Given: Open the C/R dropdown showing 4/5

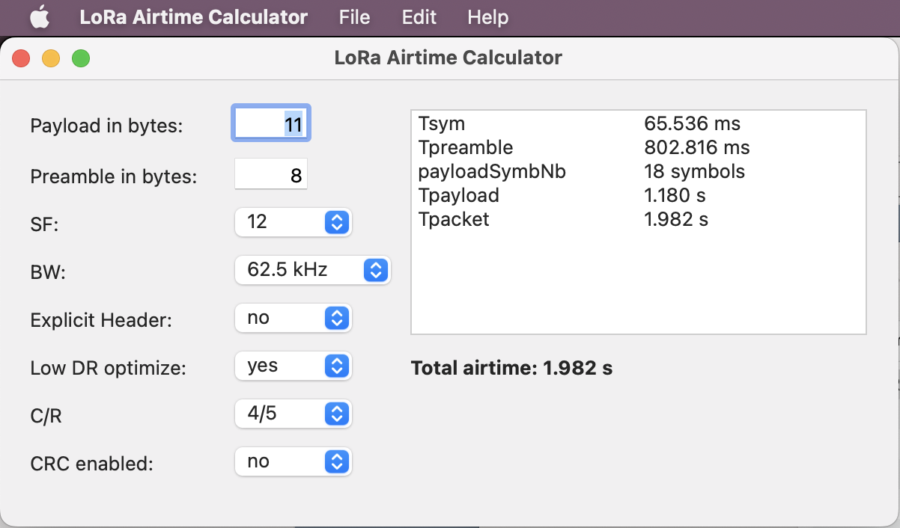Looking at the screenshot, I should coord(293,414).
